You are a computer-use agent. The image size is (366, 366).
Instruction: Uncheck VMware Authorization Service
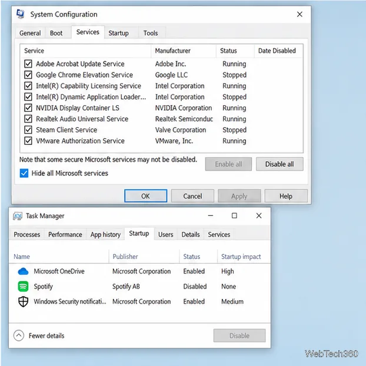[28, 141]
